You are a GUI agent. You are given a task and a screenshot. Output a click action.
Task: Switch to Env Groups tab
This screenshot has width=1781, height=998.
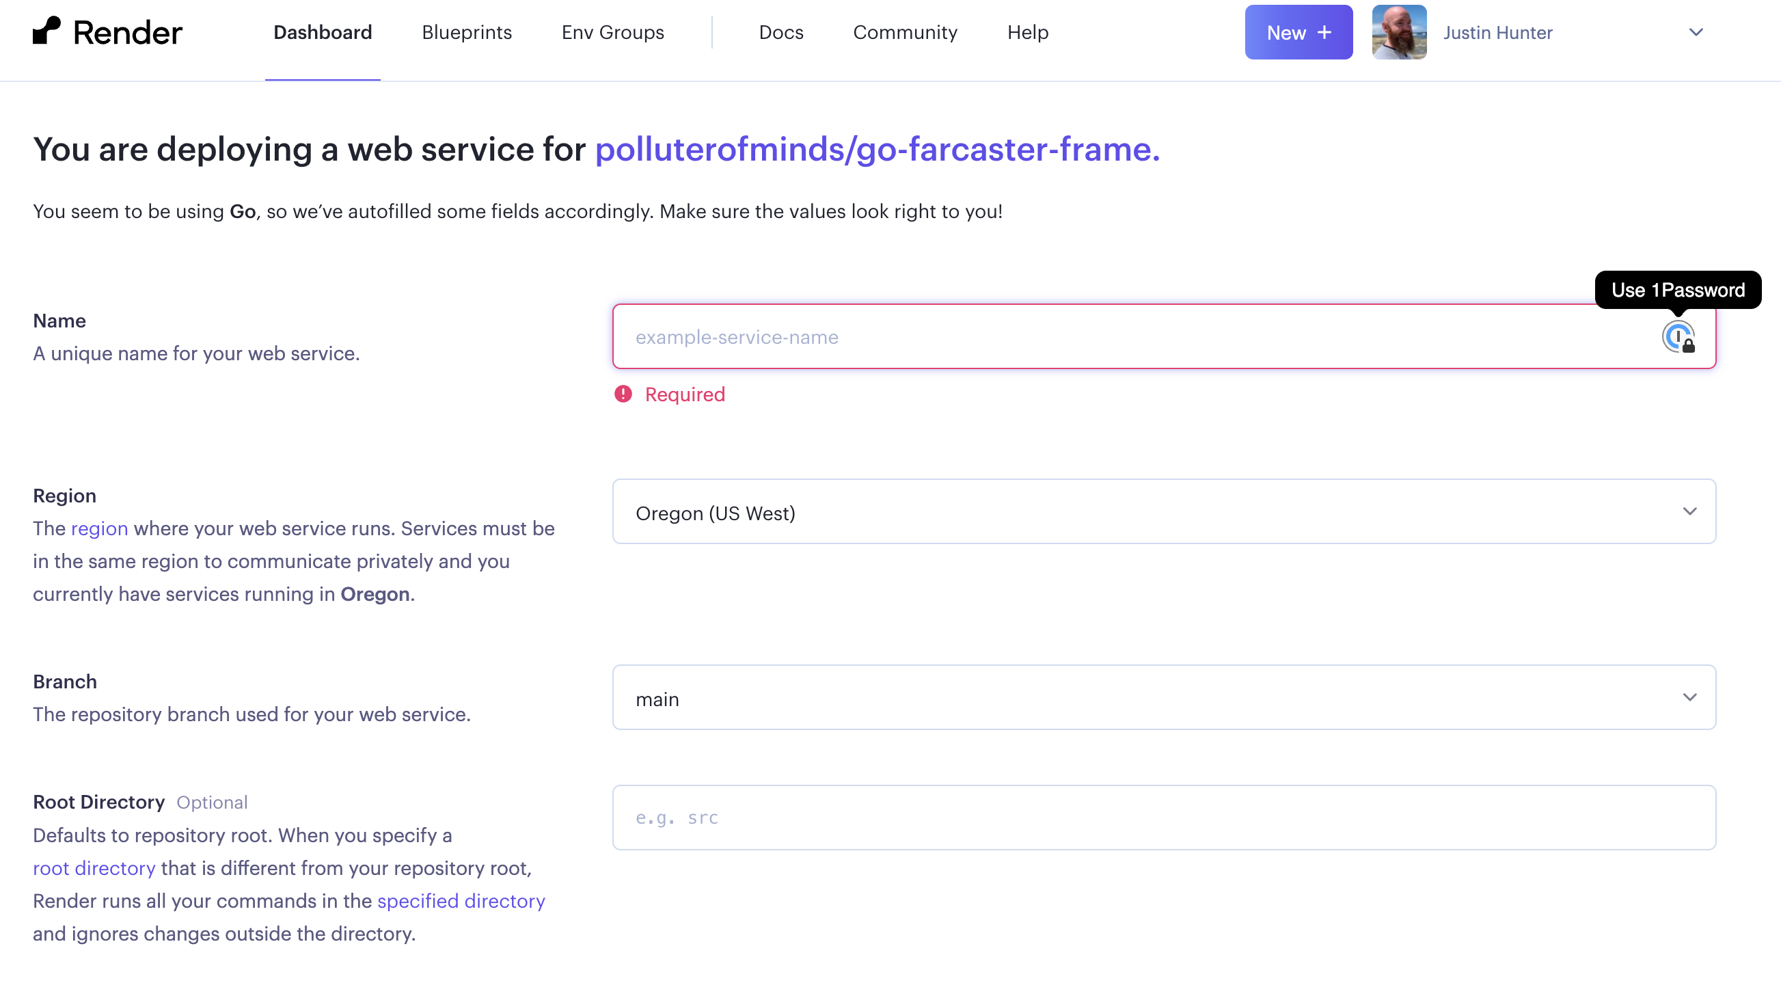coord(612,32)
